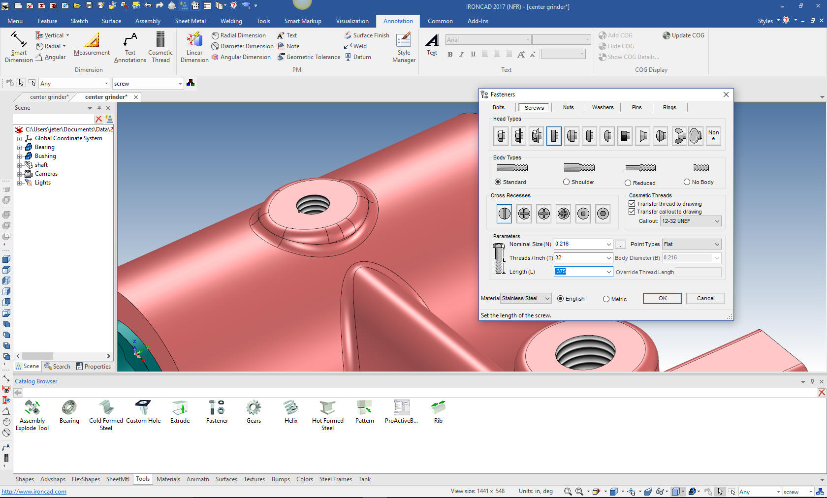Open the Measurement tool
Screen dimensions: 827x498
click(x=92, y=44)
